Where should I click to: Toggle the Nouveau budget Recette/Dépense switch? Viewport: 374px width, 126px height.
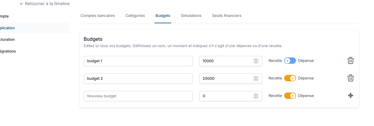point(290,96)
